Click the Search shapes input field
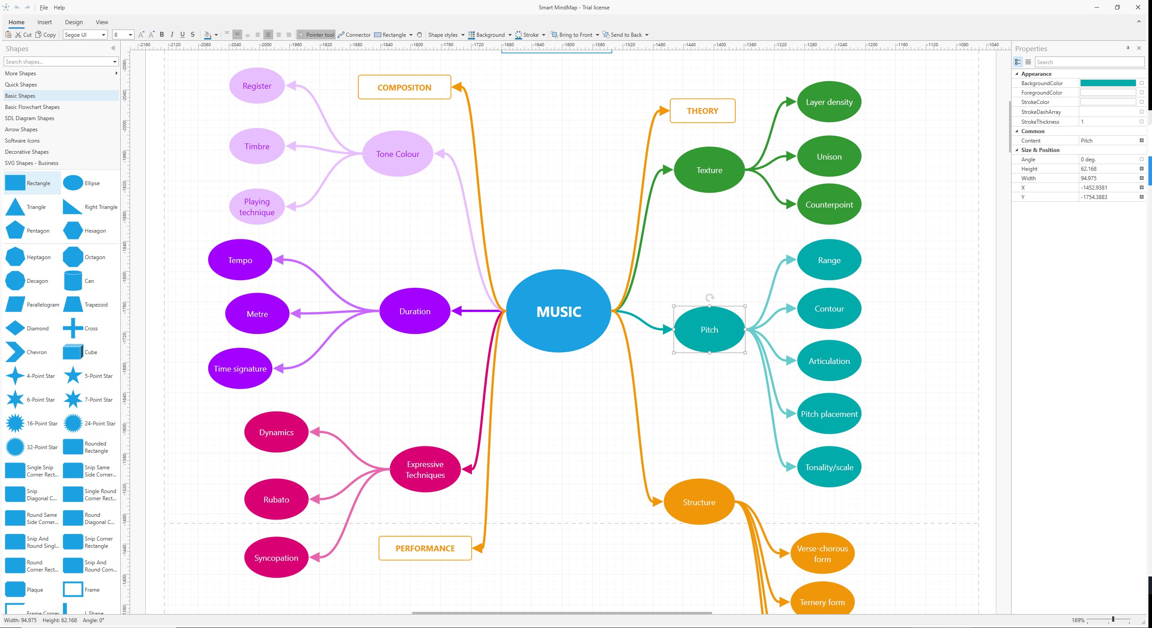Image resolution: width=1152 pixels, height=628 pixels. point(58,61)
